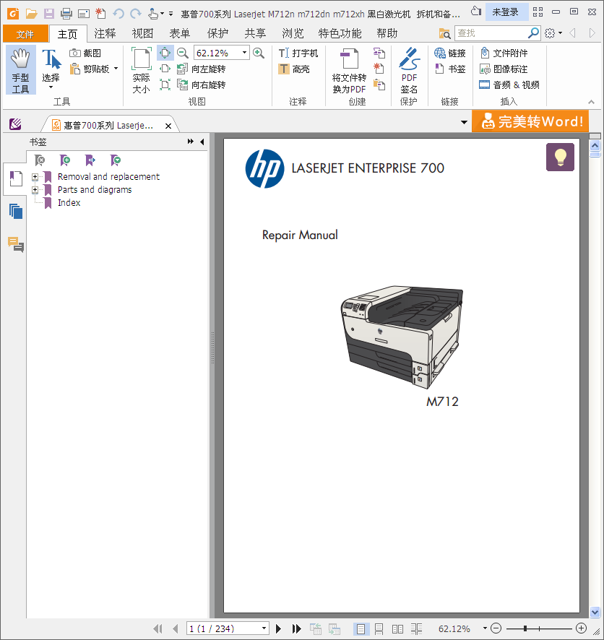Click File Attachment tool
This screenshot has width=604, height=640.
coord(504,53)
